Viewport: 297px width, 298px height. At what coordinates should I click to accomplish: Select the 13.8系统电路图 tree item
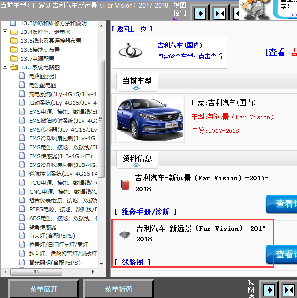(40, 67)
